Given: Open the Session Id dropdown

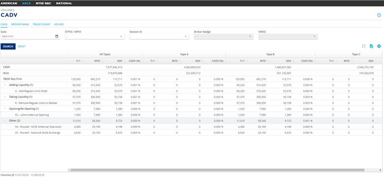Looking at the screenshot, I should pyautogui.click(x=159, y=36).
